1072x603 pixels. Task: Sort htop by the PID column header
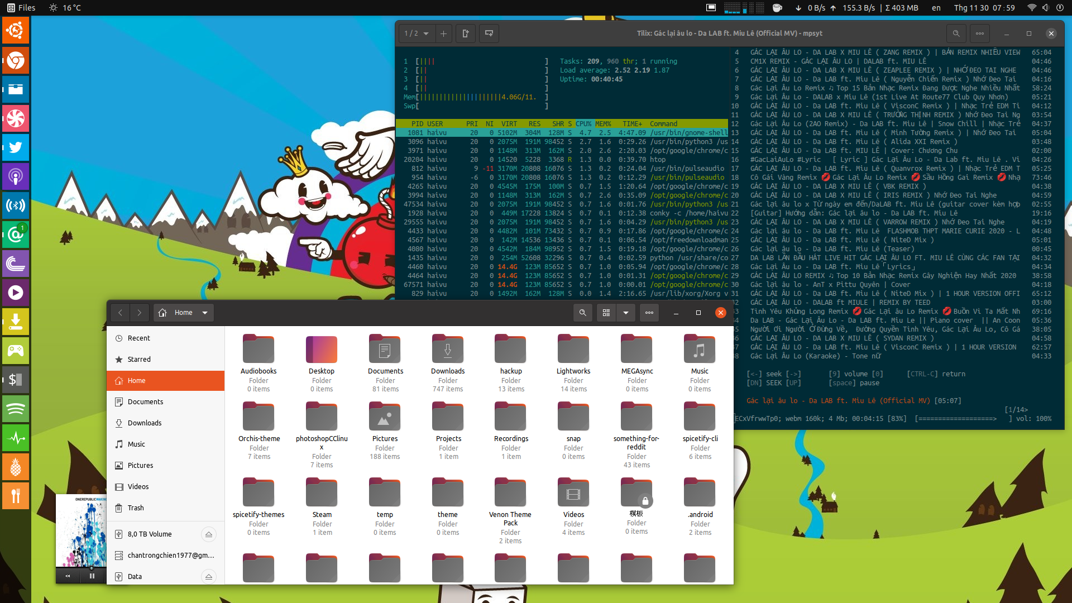pos(417,124)
